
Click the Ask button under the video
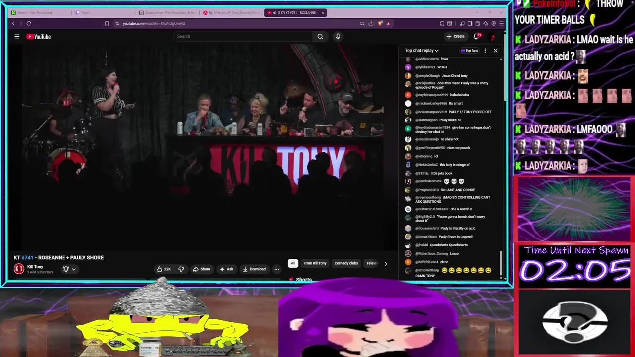(x=226, y=269)
